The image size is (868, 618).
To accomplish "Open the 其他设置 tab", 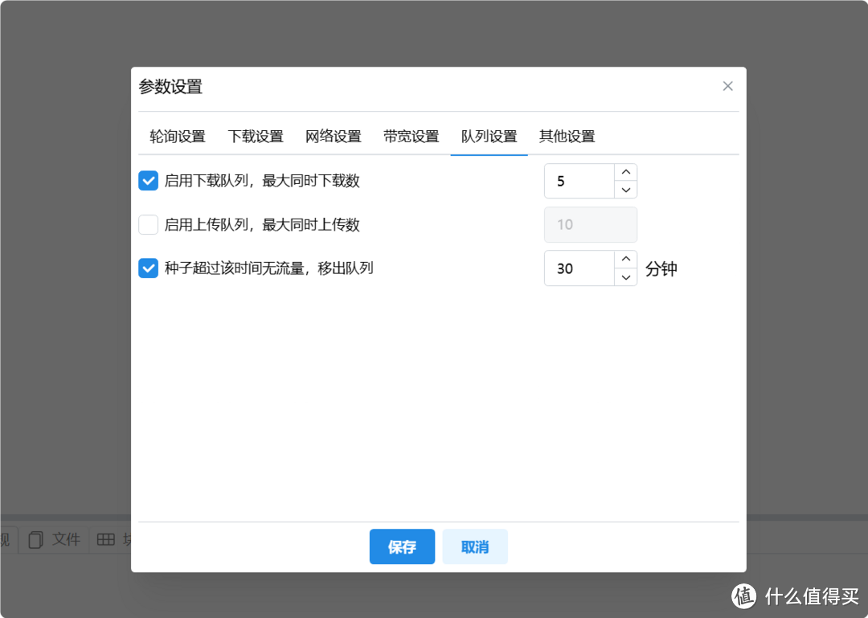I will (567, 136).
